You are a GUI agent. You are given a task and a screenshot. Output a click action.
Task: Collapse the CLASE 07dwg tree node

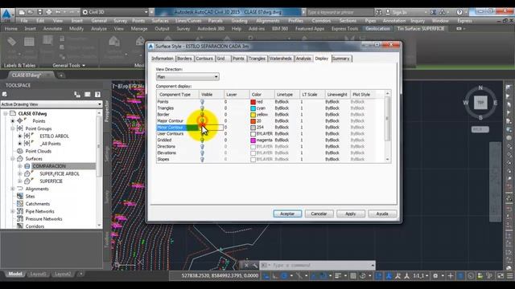coord(6,113)
